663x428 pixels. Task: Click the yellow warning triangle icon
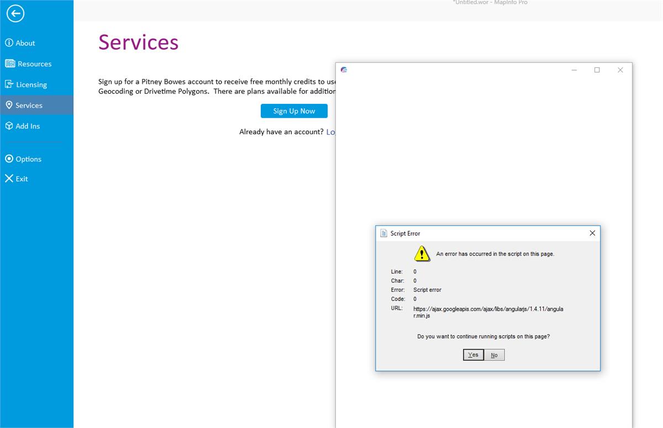422,253
